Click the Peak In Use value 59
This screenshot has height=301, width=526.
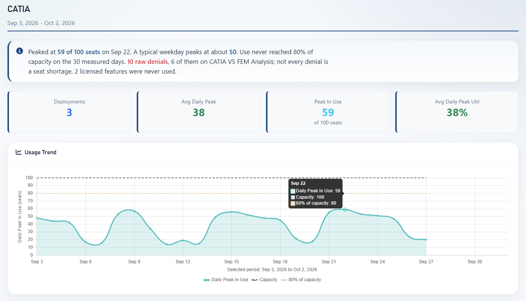(x=328, y=112)
